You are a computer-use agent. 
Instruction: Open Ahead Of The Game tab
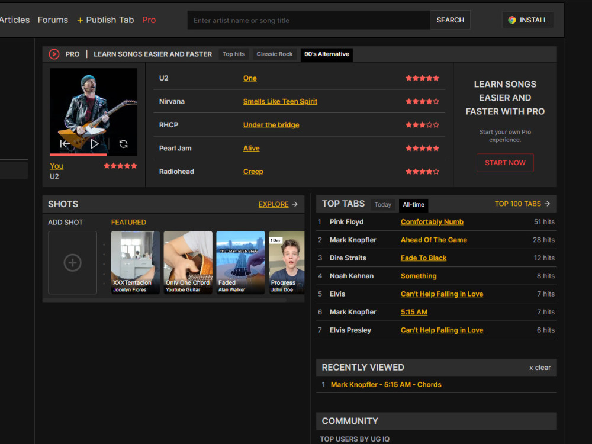pyautogui.click(x=434, y=240)
